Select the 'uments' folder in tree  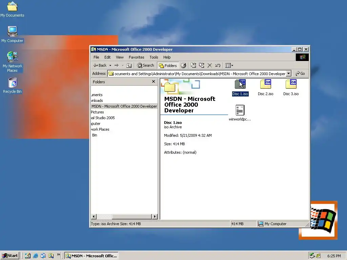[97, 95]
